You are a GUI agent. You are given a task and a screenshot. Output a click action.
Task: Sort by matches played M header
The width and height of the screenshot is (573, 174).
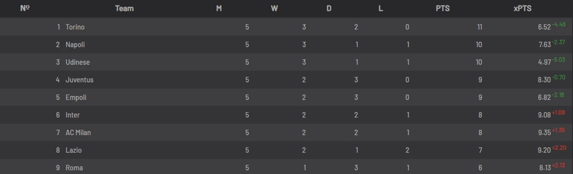coord(219,8)
